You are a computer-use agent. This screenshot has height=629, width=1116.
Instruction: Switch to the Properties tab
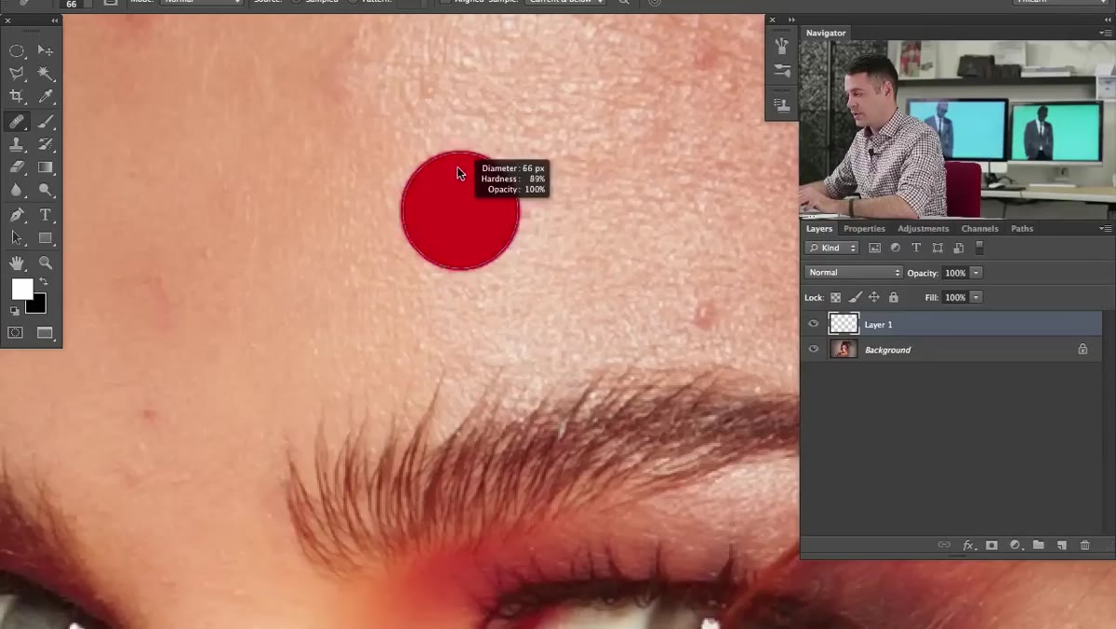click(x=864, y=228)
